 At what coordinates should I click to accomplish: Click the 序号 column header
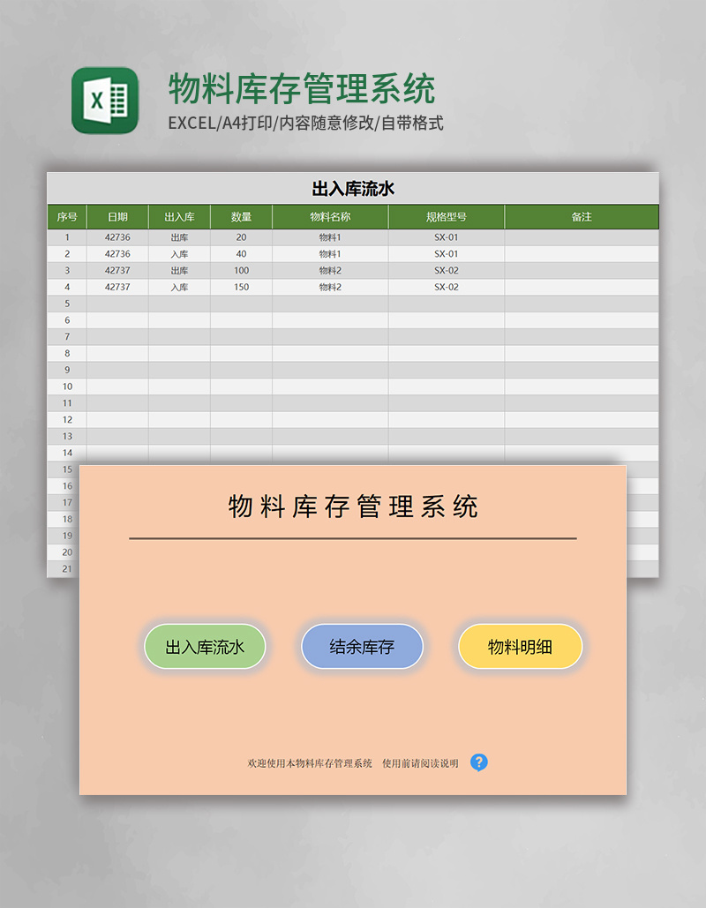64,216
